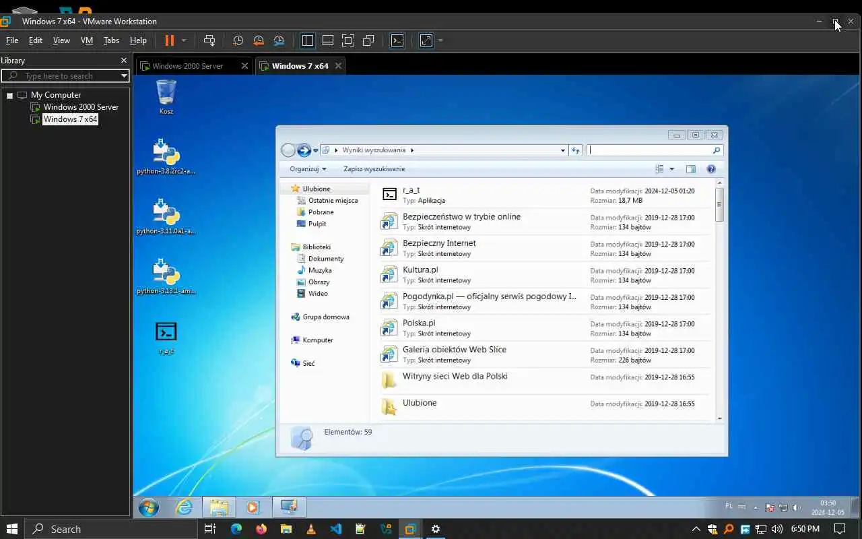862x539 pixels.
Task: Open the recent pages dropdown arrow
Action: pos(316,151)
